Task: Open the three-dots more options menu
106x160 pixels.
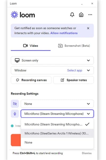Action: pyautogui.click(x=90, y=15)
